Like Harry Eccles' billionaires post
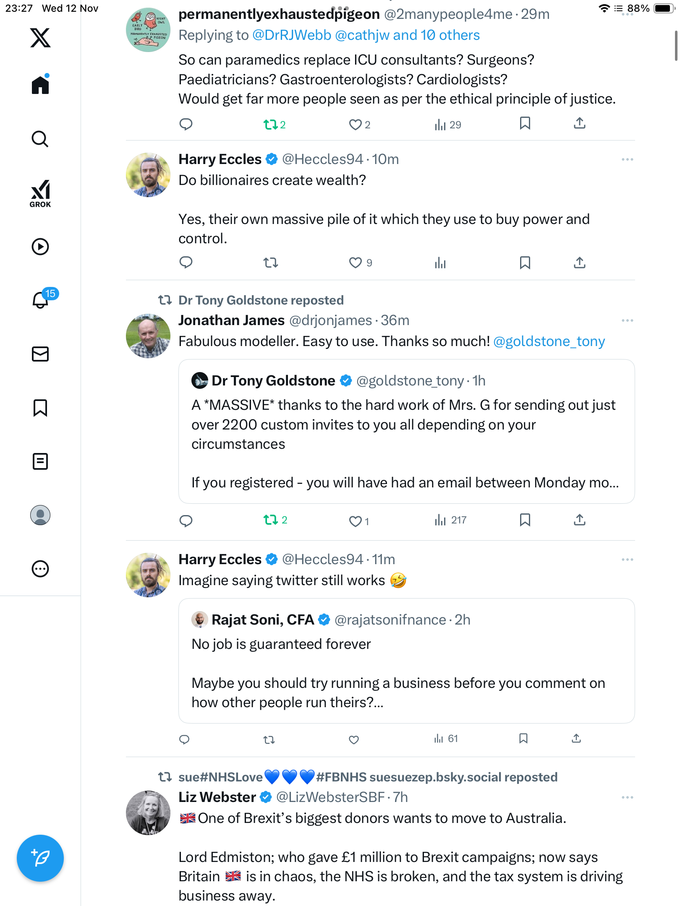This screenshot has width=680, height=906. coord(355,263)
